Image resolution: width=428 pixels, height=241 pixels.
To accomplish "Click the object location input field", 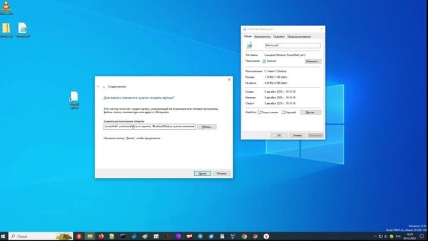I will [x=149, y=127].
